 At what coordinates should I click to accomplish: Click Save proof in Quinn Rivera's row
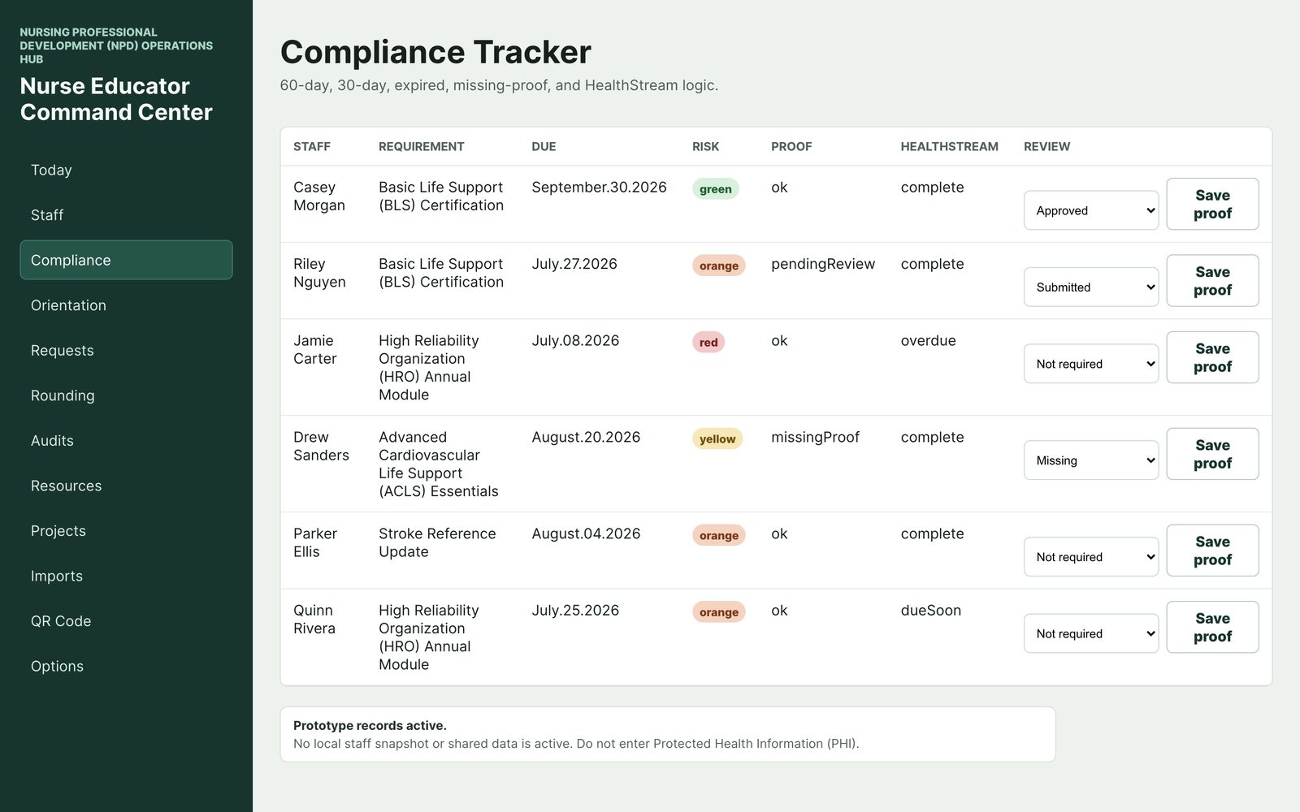coord(1212,627)
